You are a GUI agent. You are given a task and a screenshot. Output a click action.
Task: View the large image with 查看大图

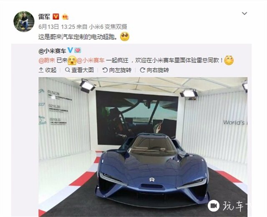point(79,70)
